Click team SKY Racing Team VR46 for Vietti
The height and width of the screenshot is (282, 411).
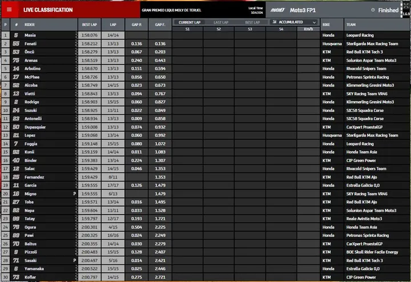click(366, 94)
